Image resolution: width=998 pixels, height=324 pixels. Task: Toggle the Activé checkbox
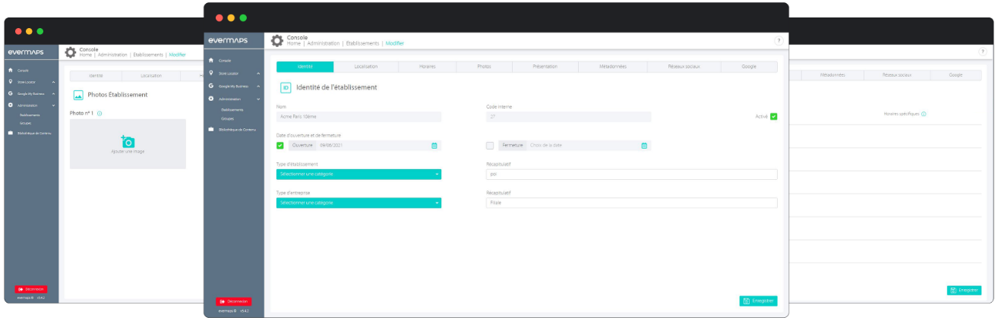[773, 117]
